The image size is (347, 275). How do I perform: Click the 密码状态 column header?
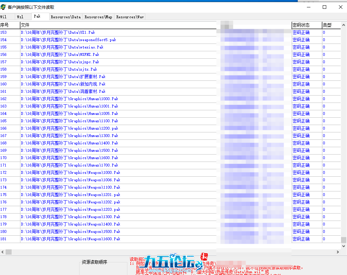tap(307, 25)
